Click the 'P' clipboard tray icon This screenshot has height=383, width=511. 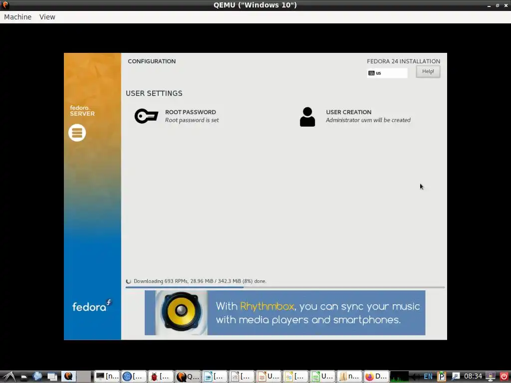click(442, 377)
